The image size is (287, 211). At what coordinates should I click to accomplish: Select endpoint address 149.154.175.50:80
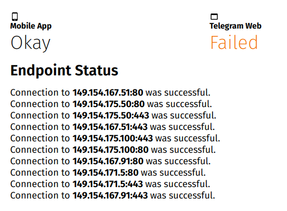[109, 104]
